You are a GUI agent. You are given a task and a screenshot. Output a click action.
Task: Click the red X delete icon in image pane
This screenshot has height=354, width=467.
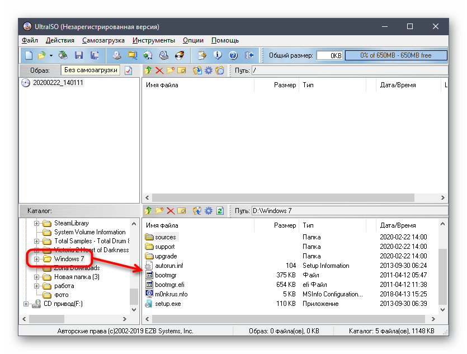159,70
